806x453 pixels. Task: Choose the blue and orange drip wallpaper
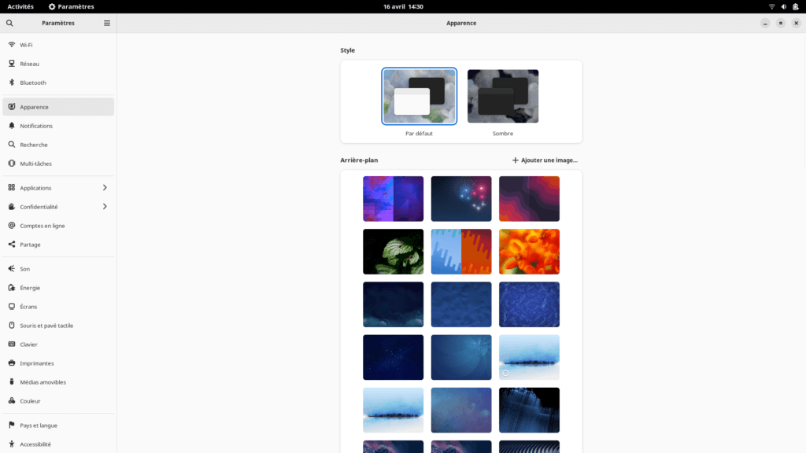click(x=461, y=252)
